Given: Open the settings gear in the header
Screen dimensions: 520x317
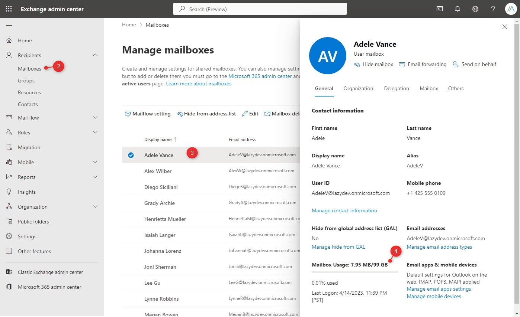Looking at the screenshot, I should [x=475, y=9].
